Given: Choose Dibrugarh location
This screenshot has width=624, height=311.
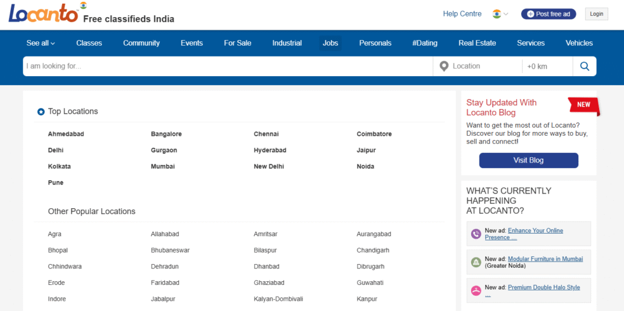Looking at the screenshot, I should coord(370,267).
